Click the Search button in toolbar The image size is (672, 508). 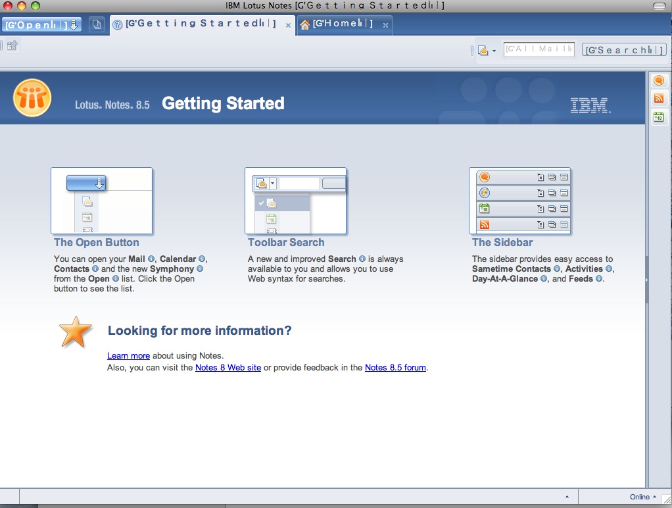tap(624, 50)
